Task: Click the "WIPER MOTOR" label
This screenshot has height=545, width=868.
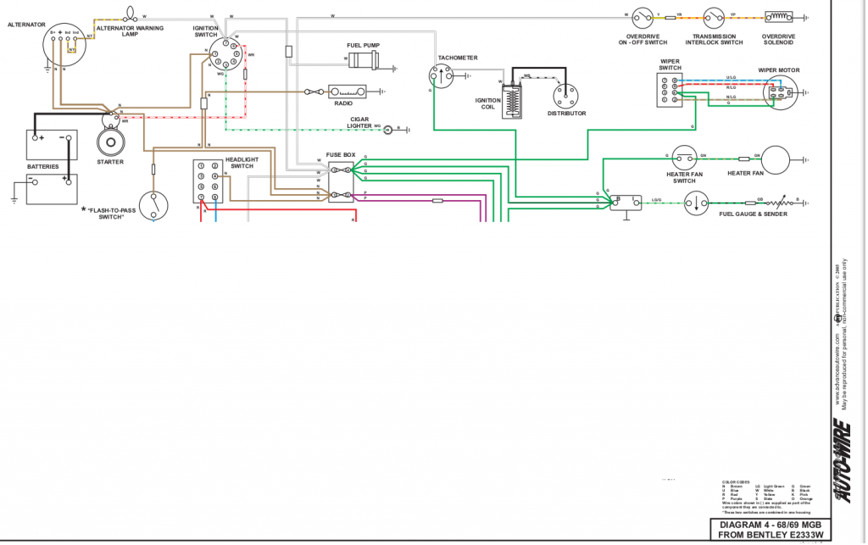Action: click(779, 70)
